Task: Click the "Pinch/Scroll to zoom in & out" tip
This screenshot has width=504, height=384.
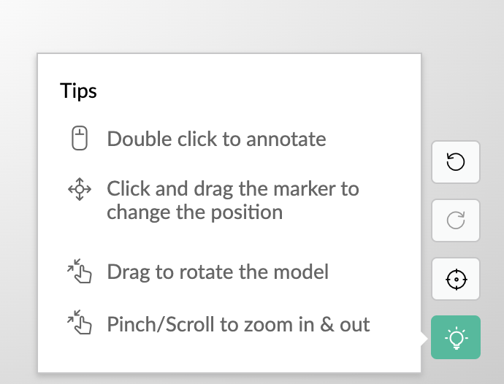Action: (238, 324)
